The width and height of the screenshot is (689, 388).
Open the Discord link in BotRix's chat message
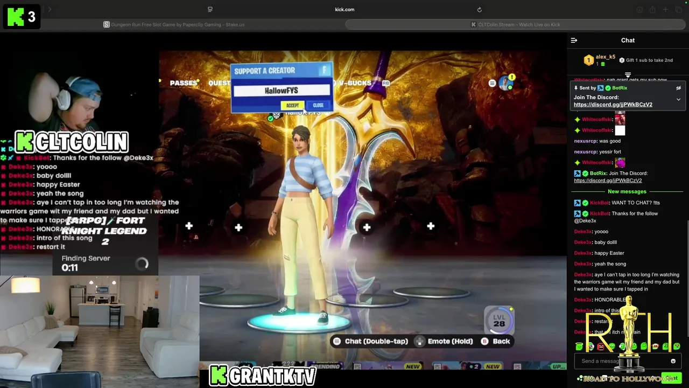point(608,181)
